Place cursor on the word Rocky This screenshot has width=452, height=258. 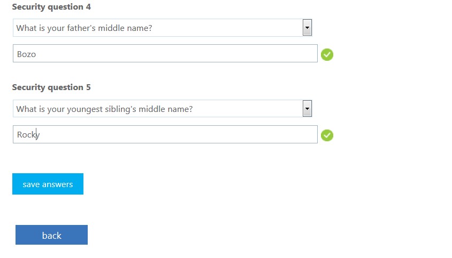point(28,135)
